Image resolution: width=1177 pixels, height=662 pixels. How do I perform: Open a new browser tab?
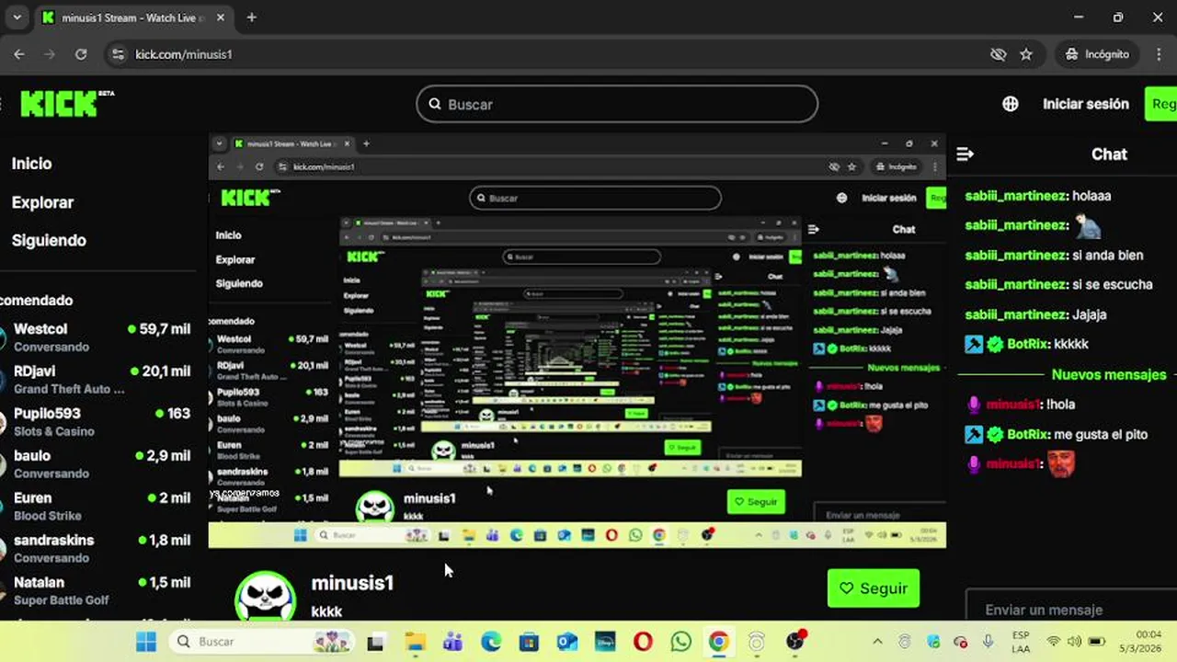point(252,17)
